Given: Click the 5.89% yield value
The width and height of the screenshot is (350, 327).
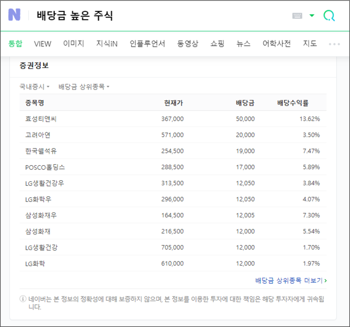Looking at the screenshot, I should tap(311, 167).
